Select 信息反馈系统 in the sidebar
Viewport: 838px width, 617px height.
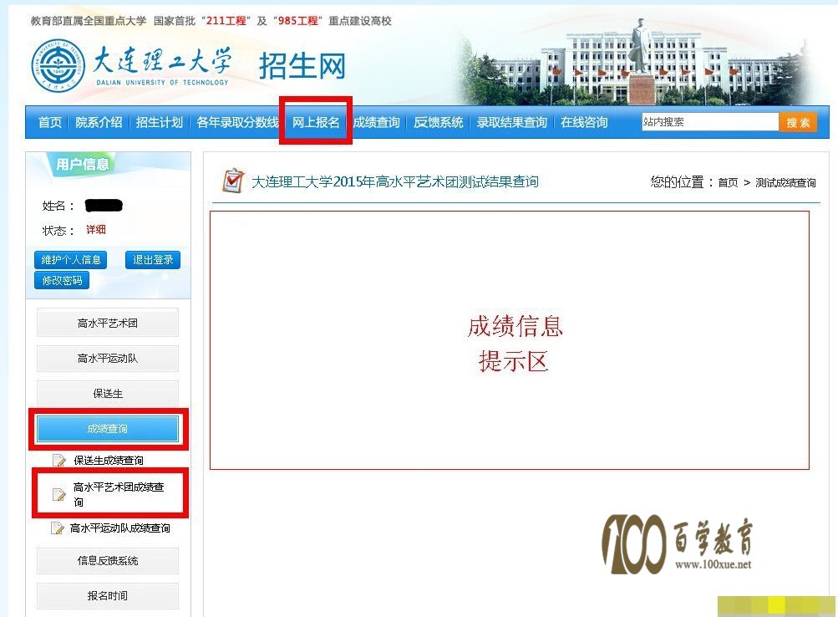[108, 560]
